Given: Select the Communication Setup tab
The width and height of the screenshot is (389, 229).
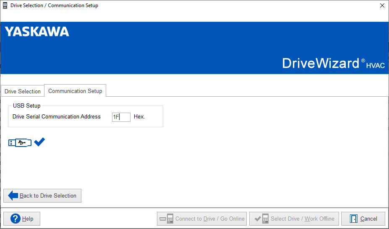Looking at the screenshot, I should coord(75,90).
